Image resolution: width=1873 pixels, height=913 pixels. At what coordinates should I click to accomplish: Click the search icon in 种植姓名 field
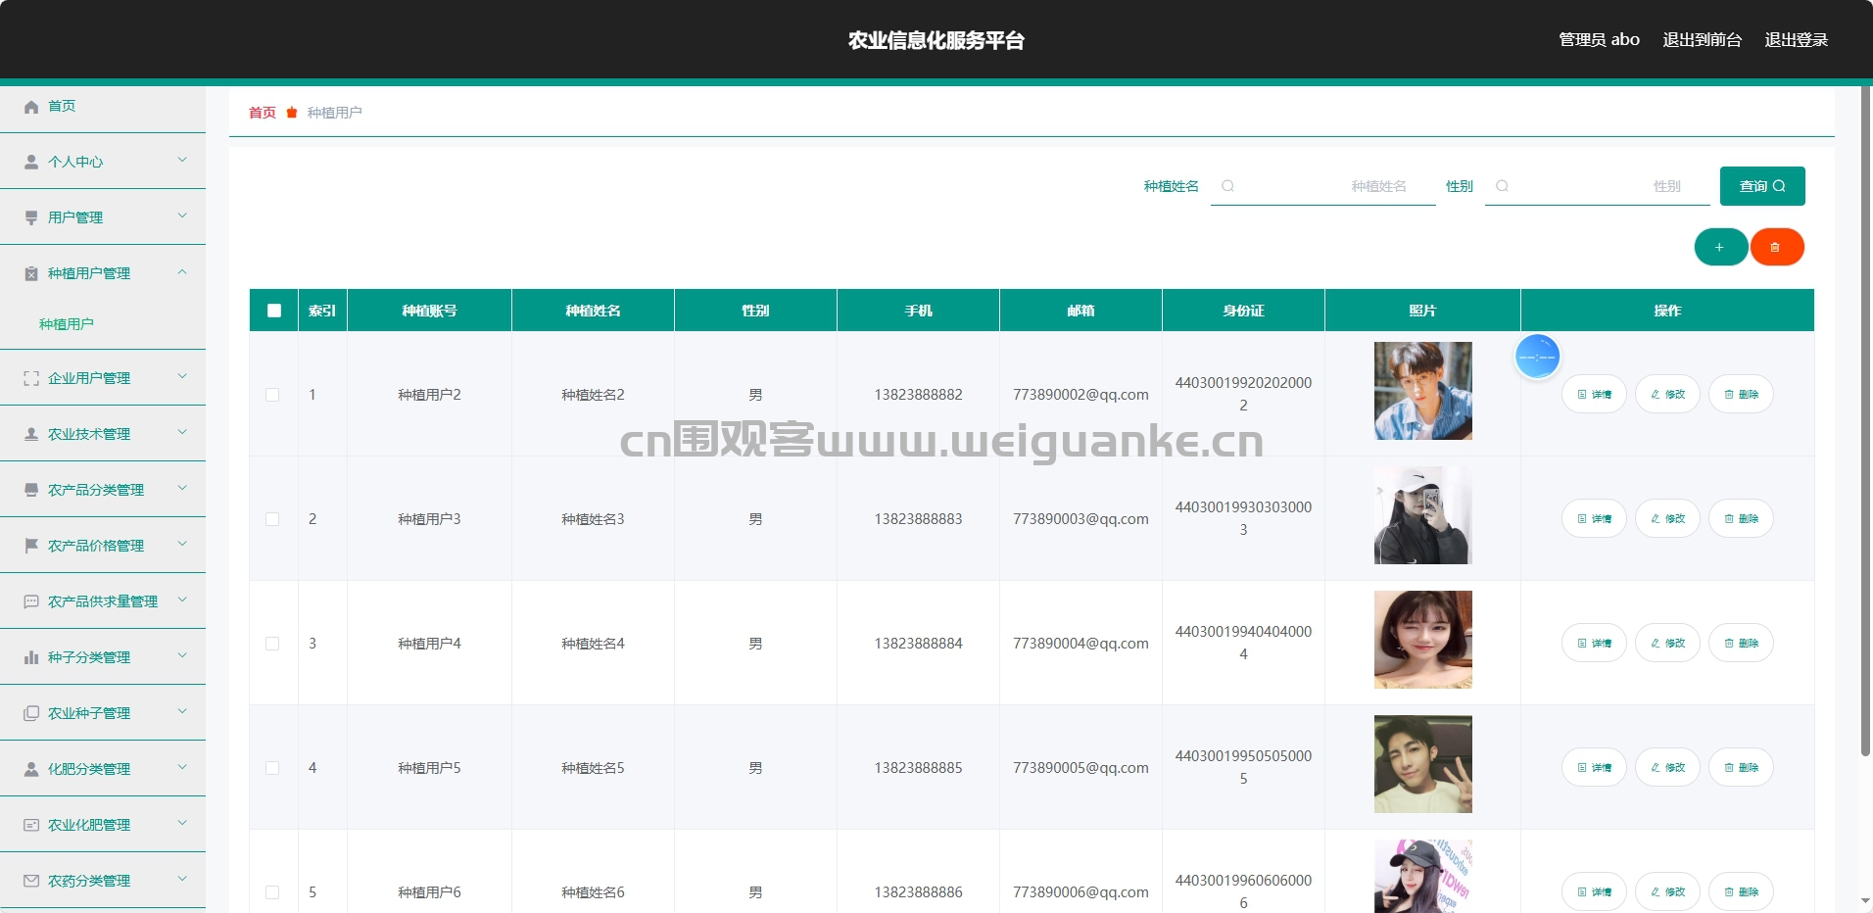(x=1227, y=186)
